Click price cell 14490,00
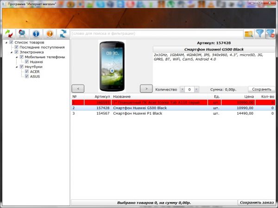The image size is (278, 208). 245,113
